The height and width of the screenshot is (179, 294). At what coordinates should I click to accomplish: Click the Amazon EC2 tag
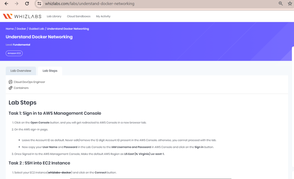tap(14, 53)
